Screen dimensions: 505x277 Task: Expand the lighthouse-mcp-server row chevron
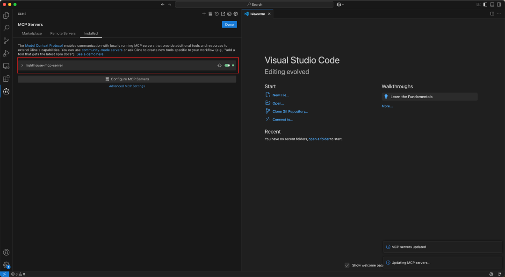coord(22,65)
